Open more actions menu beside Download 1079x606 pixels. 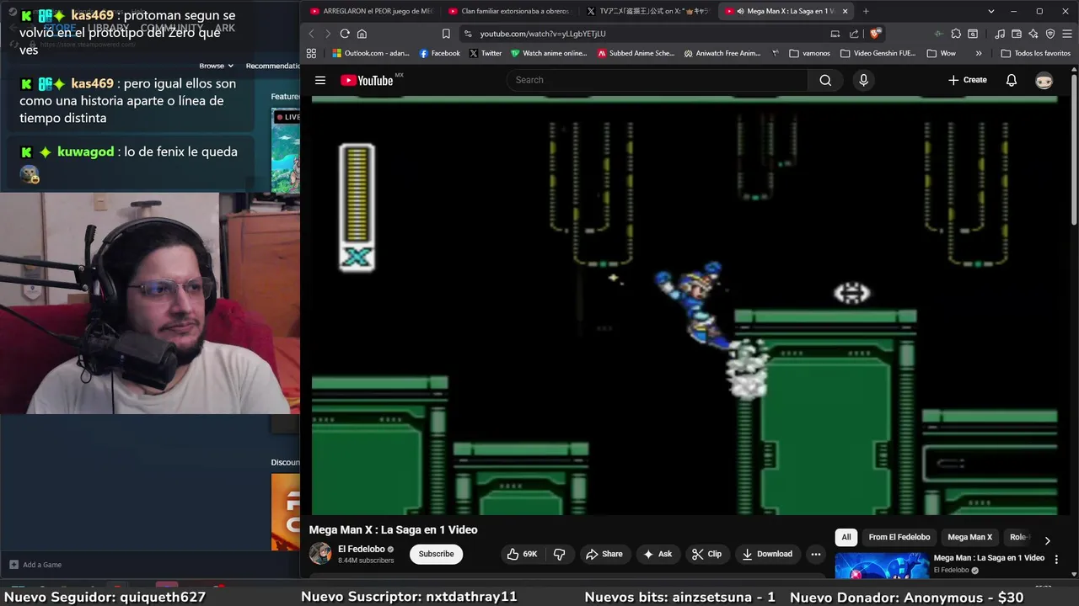tap(815, 554)
